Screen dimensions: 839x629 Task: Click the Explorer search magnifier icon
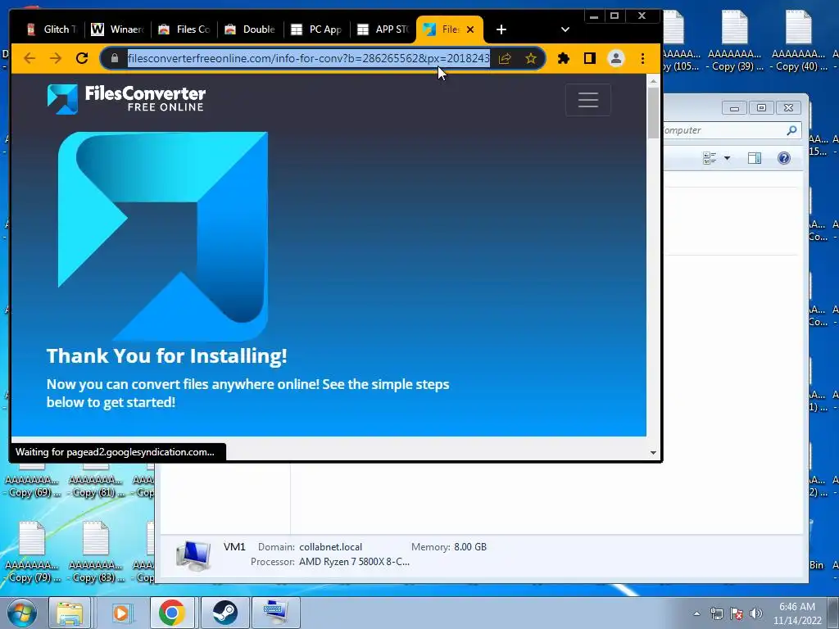[791, 130]
